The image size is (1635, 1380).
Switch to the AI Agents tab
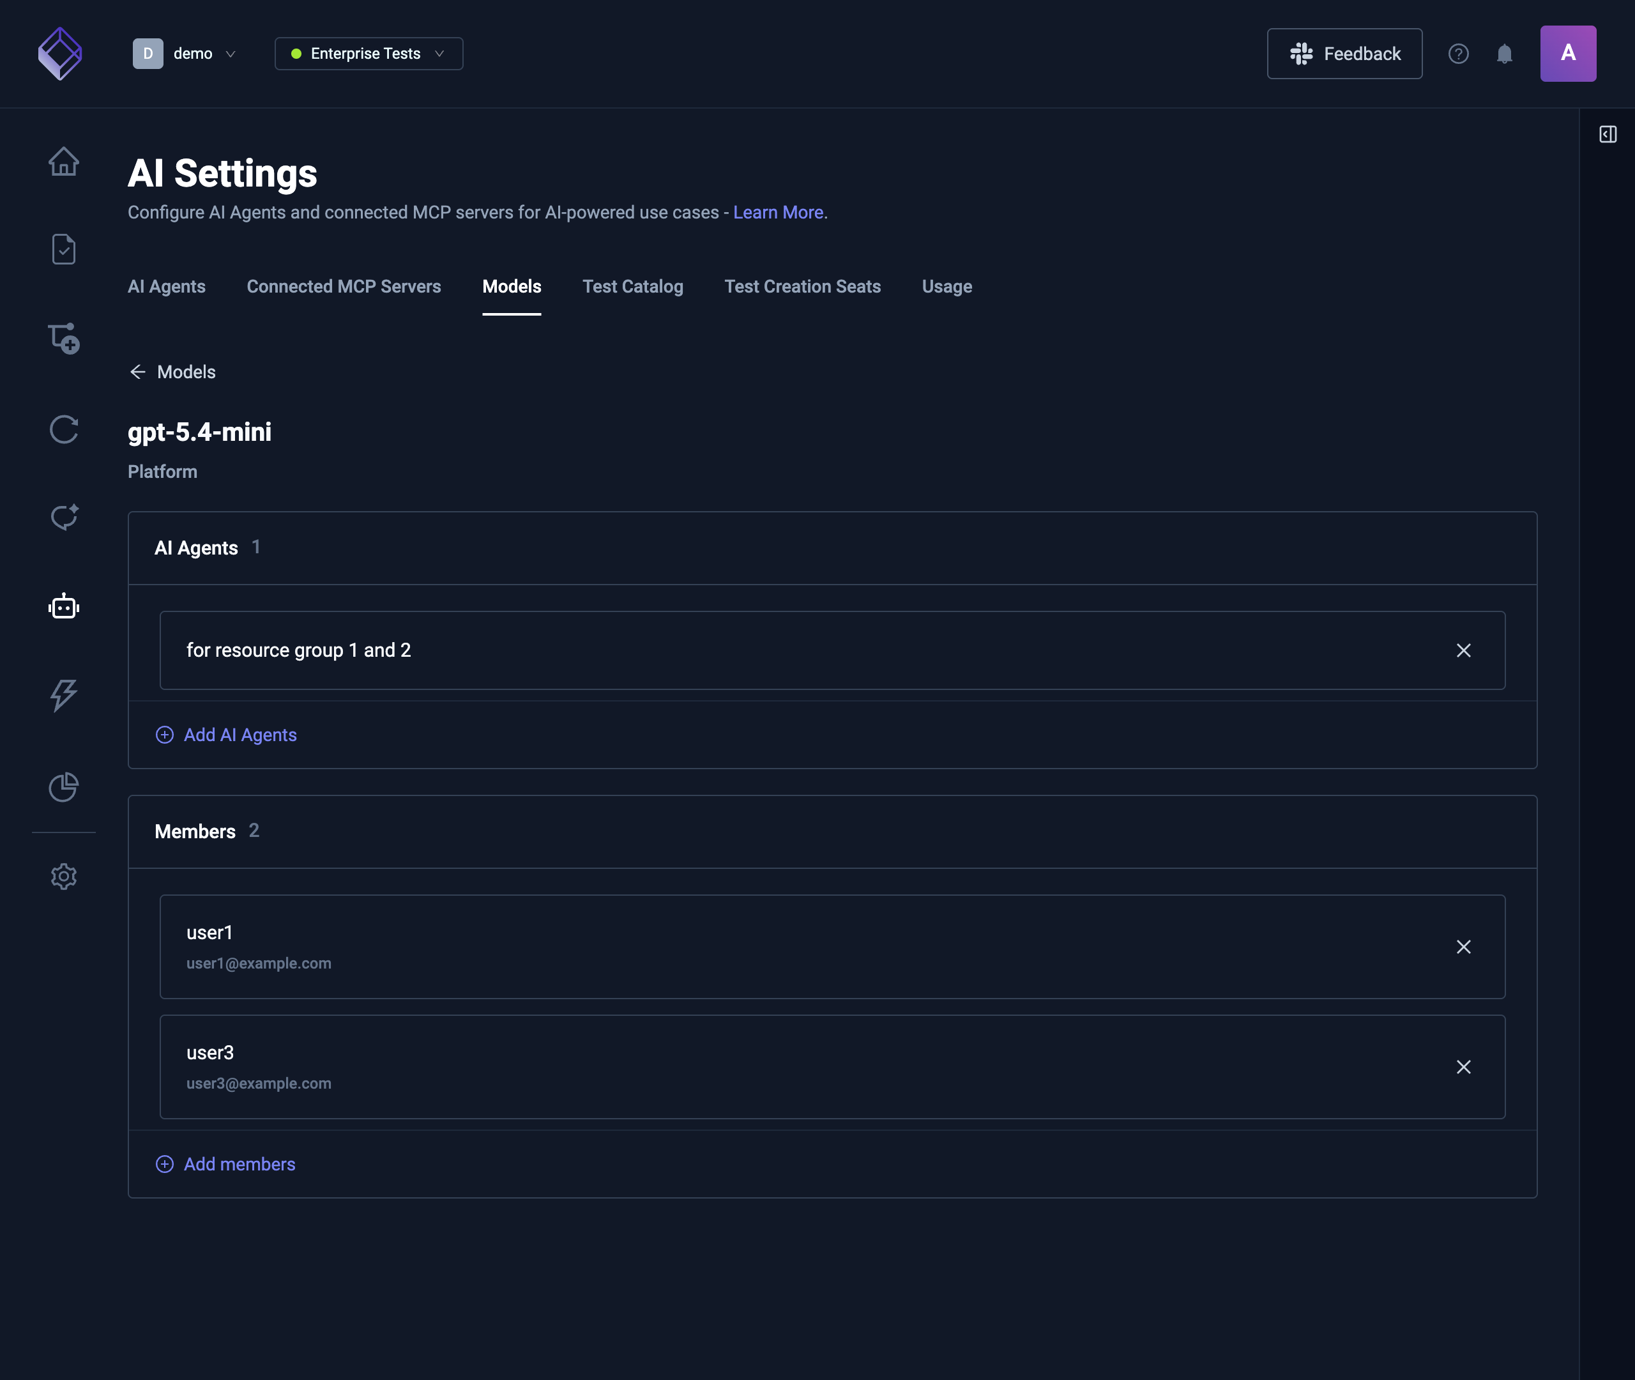(x=167, y=286)
